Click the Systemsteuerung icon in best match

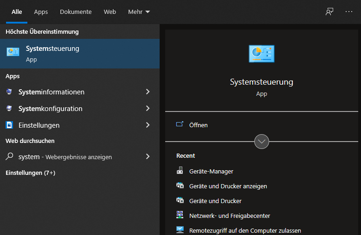(13, 52)
